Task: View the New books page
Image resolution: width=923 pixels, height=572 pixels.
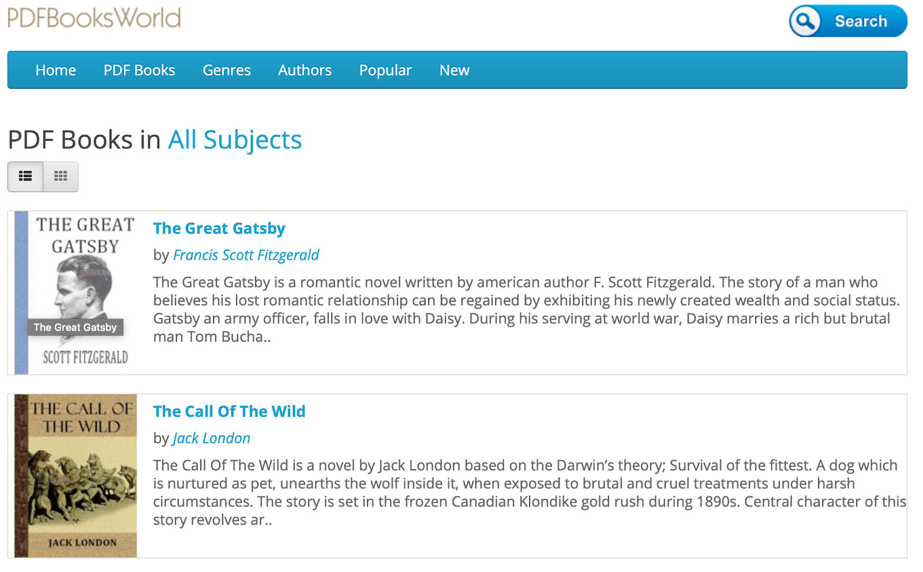Action: (x=455, y=70)
